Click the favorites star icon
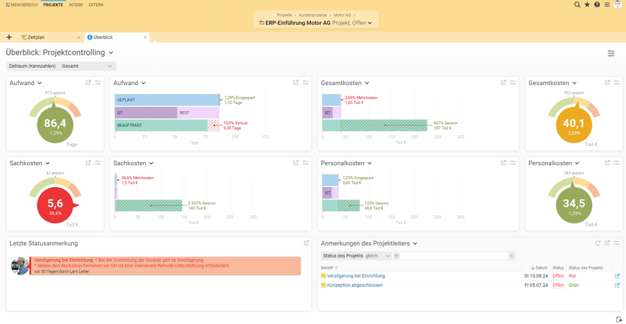This screenshot has width=626, height=324. [587, 5]
